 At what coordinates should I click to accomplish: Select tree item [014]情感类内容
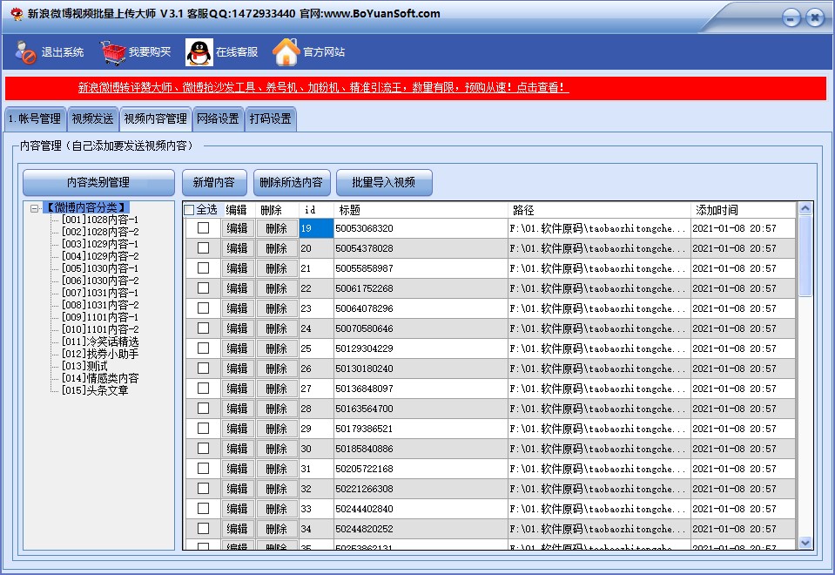point(100,378)
